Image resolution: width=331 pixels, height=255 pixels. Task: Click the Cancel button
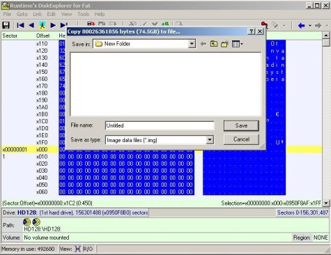[x=241, y=139]
